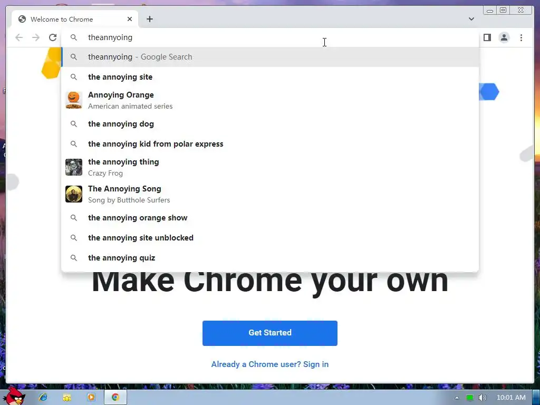
Task: Select 'the annoying quiz' suggestion
Action: [270, 257]
